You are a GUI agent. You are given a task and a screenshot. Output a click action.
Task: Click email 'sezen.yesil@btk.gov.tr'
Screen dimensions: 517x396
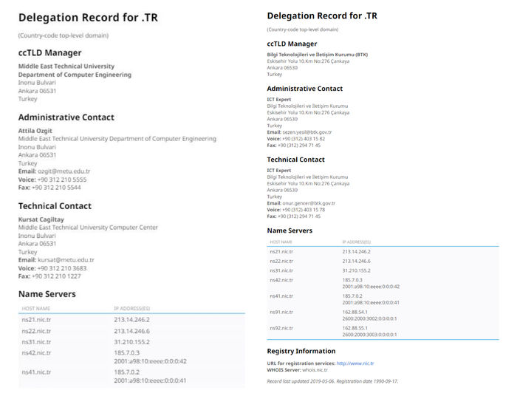307,132
